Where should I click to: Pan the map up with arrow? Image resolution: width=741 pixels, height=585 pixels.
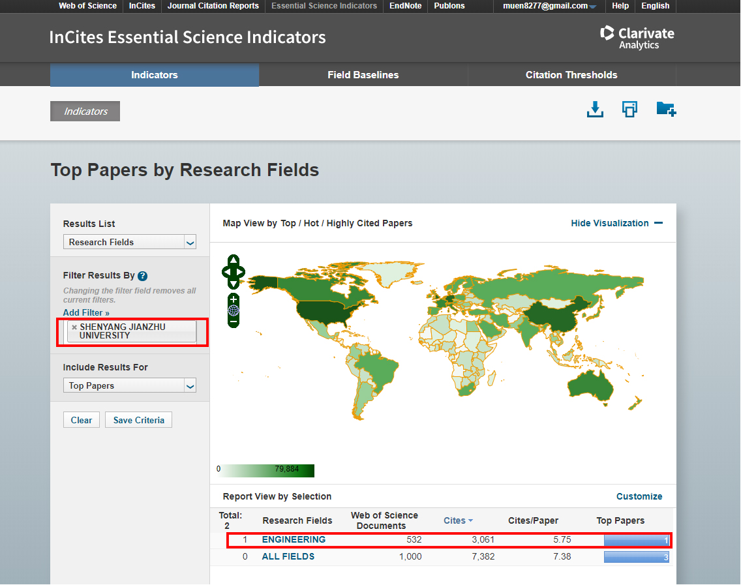(x=234, y=260)
